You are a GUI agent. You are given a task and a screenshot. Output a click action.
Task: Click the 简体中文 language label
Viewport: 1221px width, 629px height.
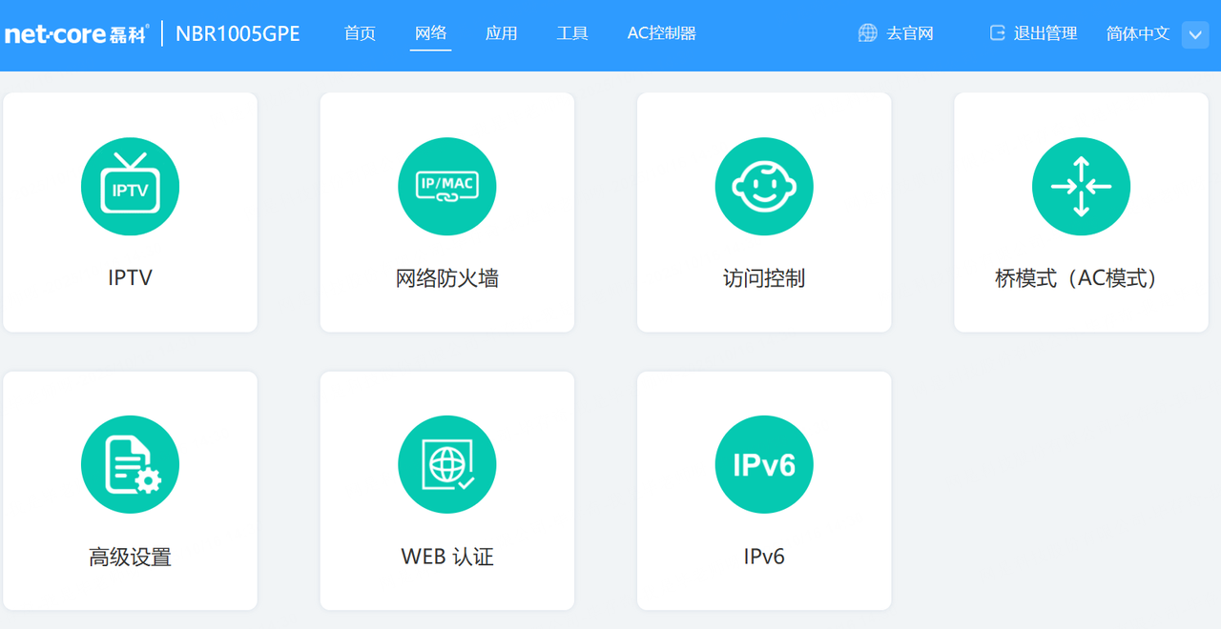(x=1138, y=33)
